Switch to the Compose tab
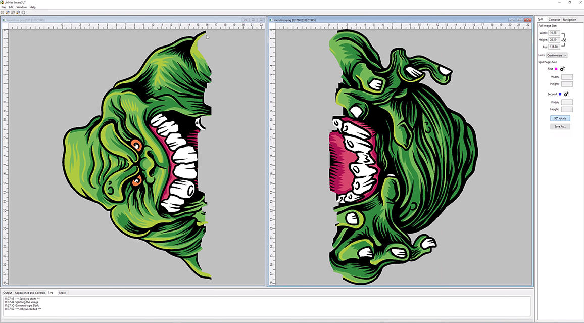The height and width of the screenshot is (323, 584). pyautogui.click(x=554, y=20)
